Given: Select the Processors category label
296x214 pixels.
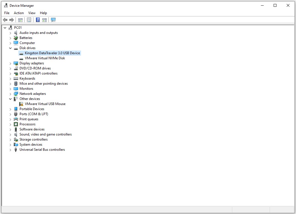Looking at the screenshot, I should (27, 124).
